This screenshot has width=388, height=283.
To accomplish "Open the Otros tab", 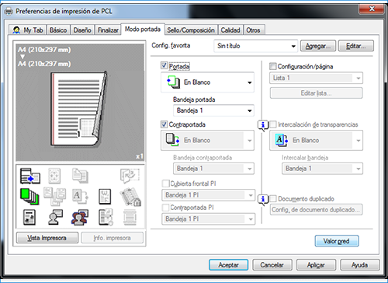I will (253, 30).
